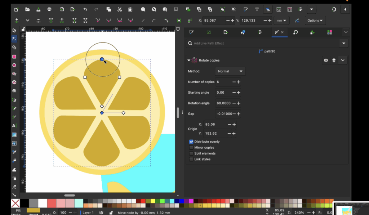
Task: Toggle Layer 1 lock icon
Action: tap(111, 212)
